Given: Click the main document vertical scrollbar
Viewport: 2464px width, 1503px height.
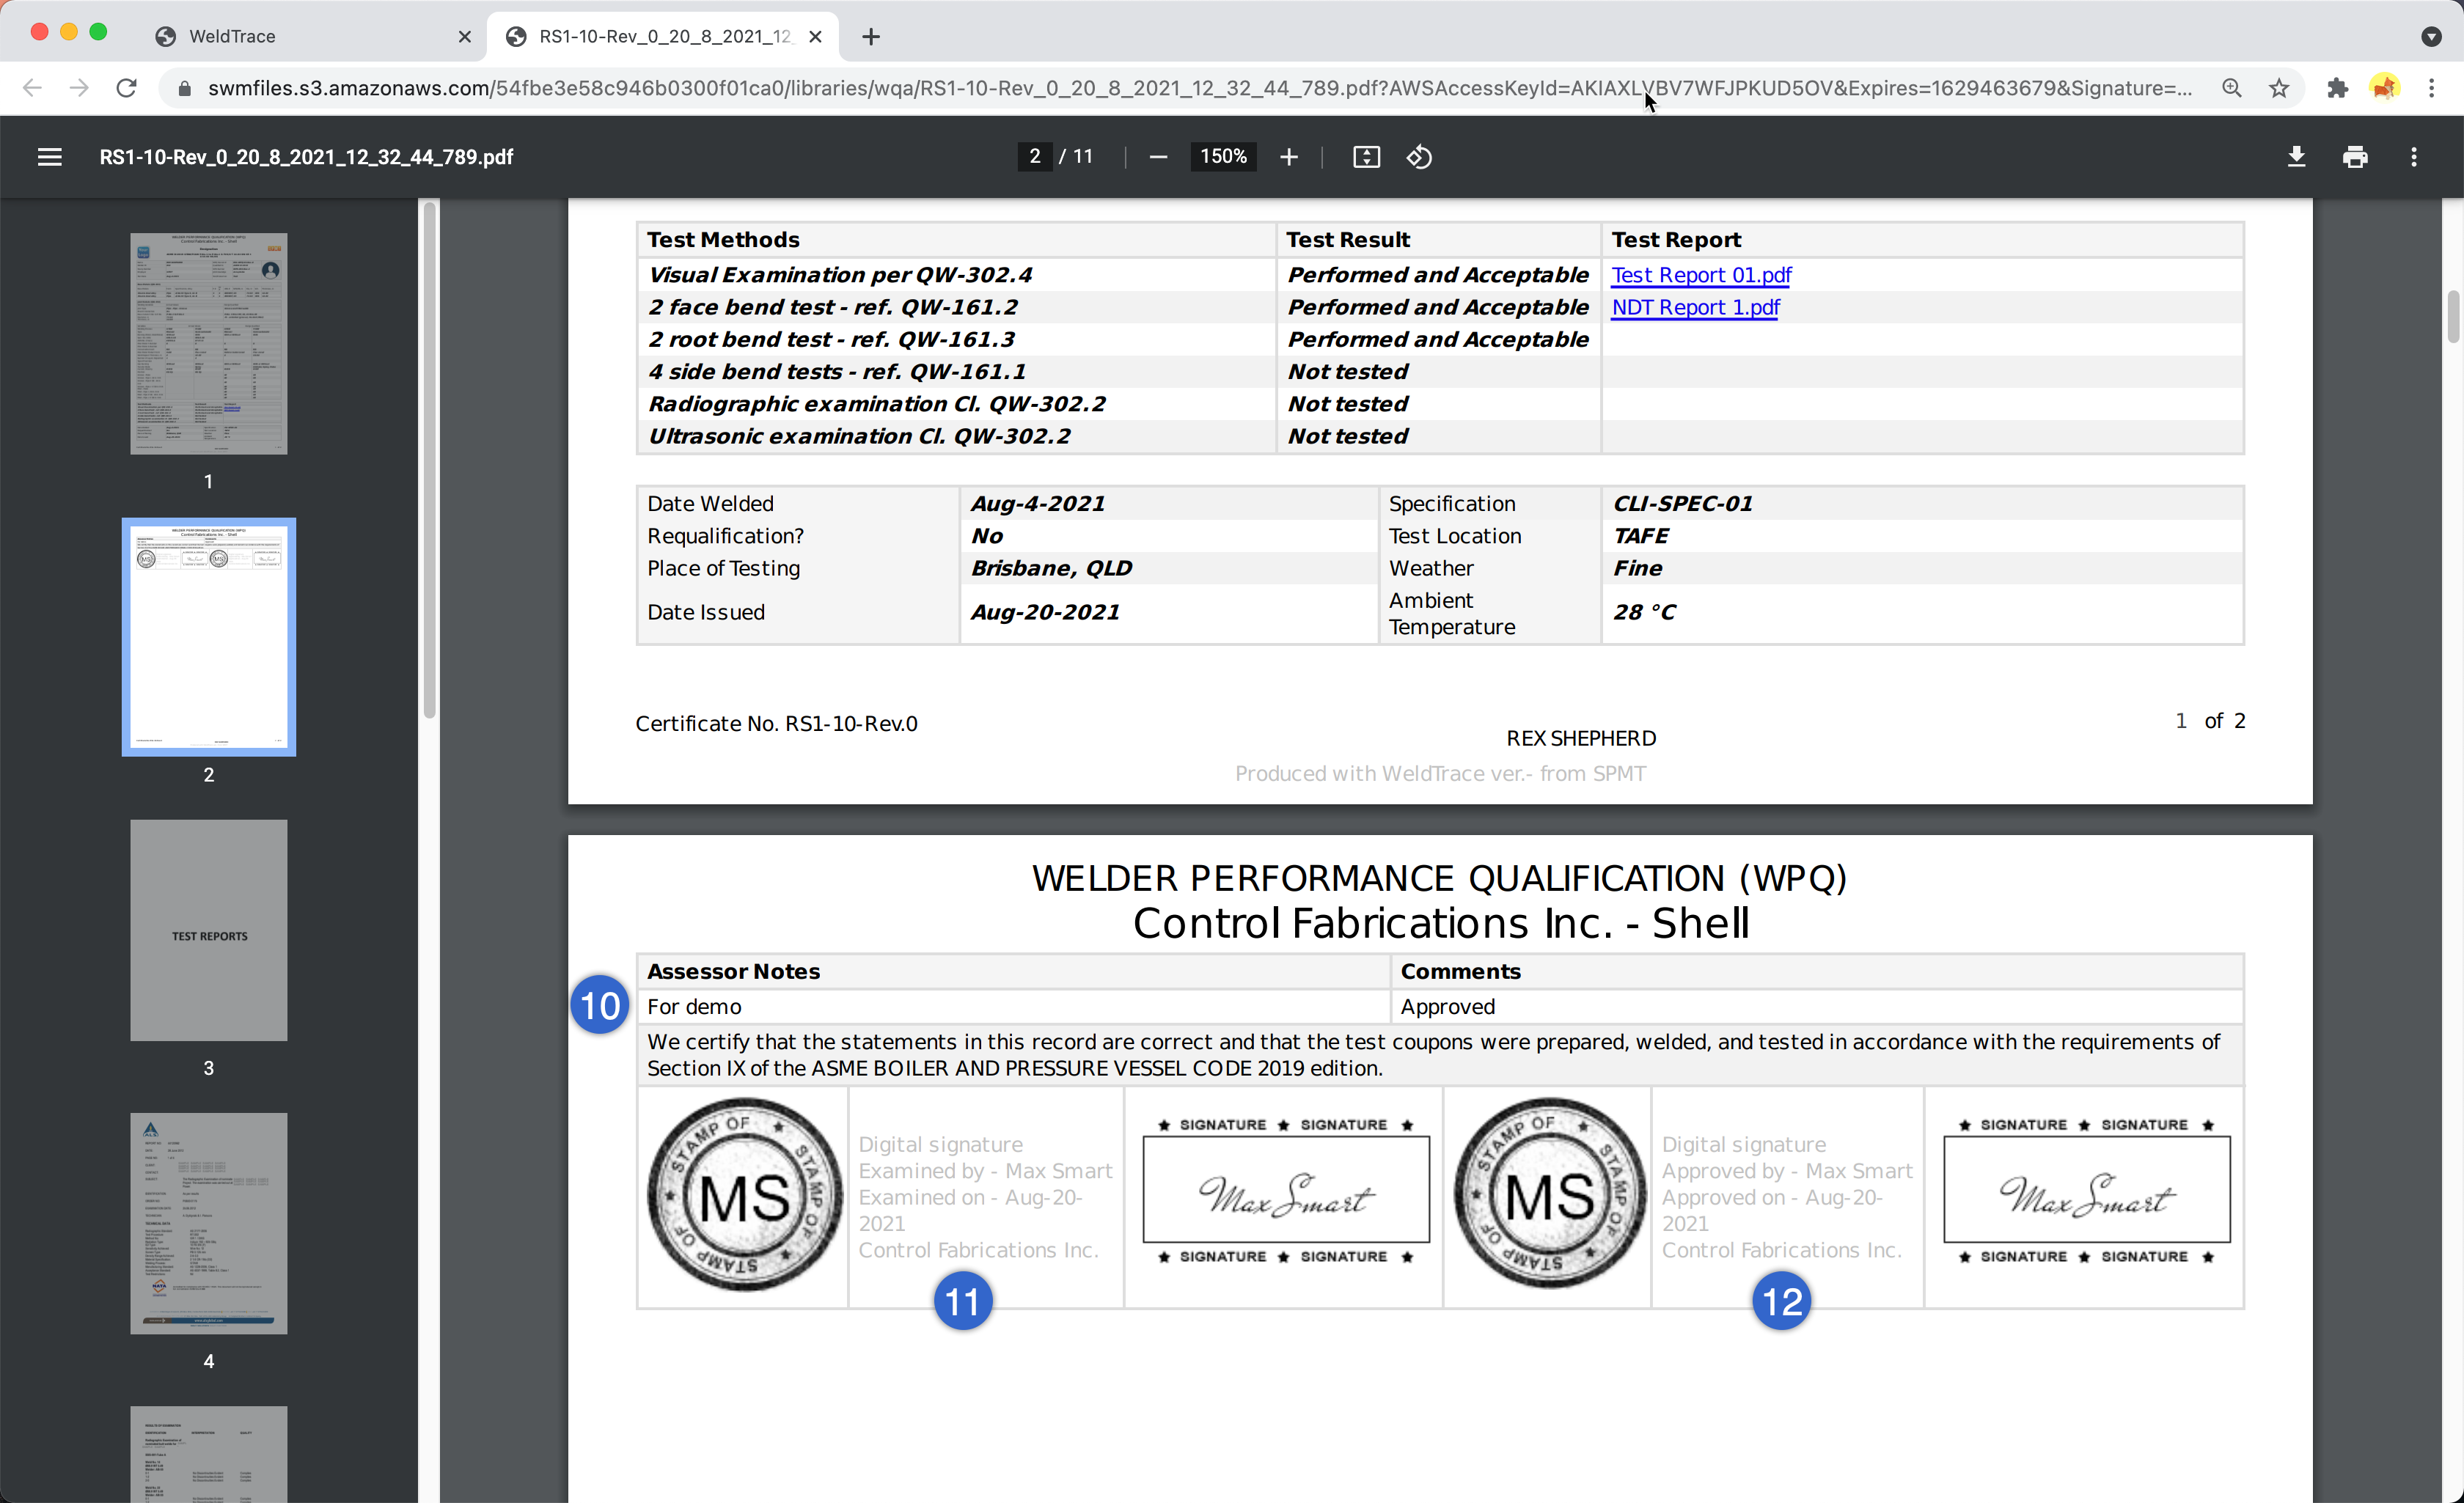Looking at the screenshot, I should pyautogui.click(x=2453, y=316).
